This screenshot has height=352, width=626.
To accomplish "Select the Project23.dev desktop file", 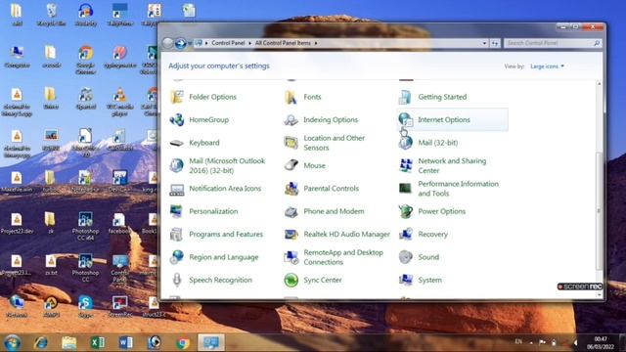I will pos(17,223).
